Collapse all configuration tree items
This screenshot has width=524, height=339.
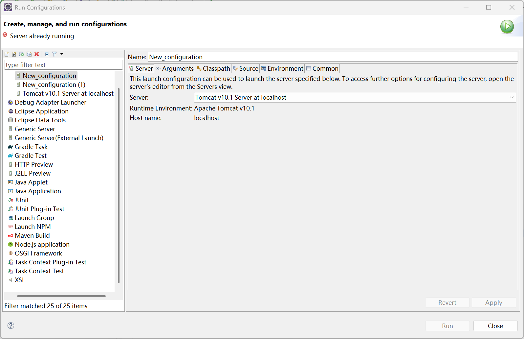tap(47, 54)
